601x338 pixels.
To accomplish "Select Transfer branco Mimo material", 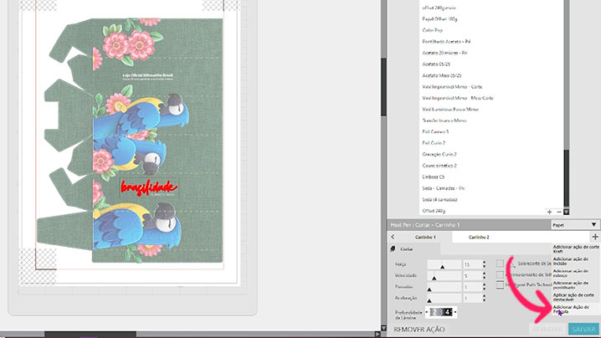I will (x=444, y=120).
